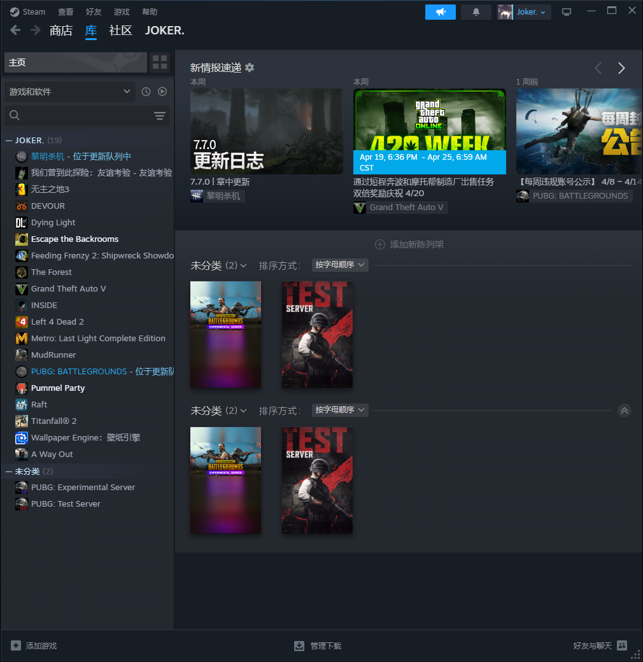Open first shelf PUBG Experimental Server cover
Viewport: 643px width, 662px height.
tap(225, 334)
